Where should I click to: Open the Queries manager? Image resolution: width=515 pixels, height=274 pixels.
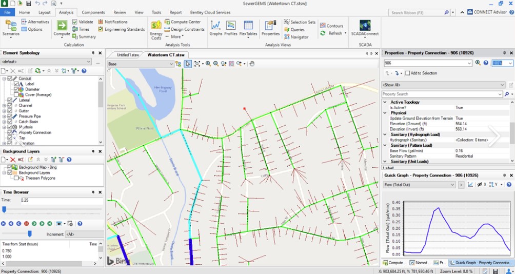(x=294, y=30)
